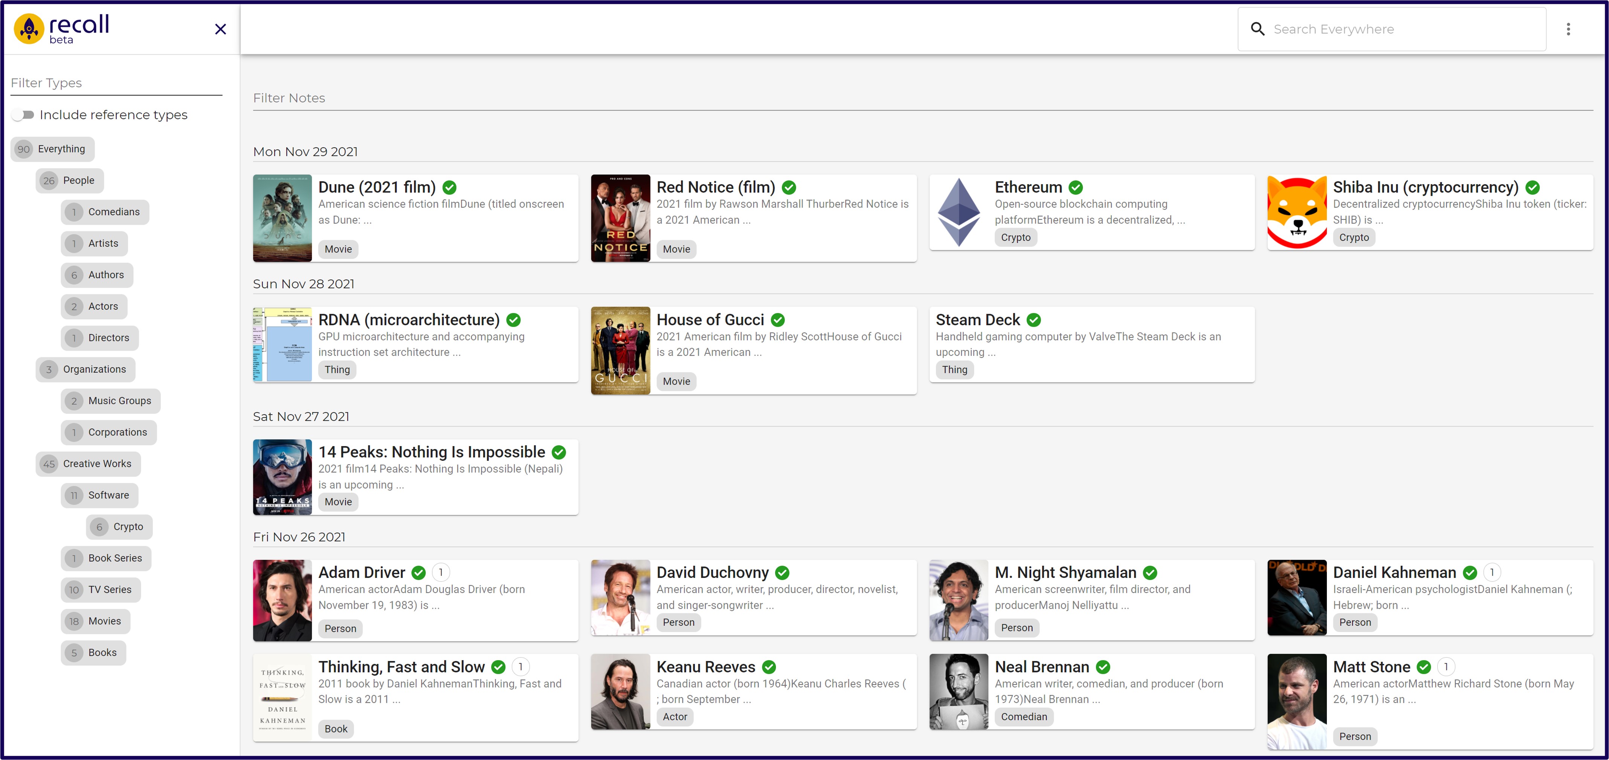Click the checkmark beside Shiba Inu title
1609x760 pixels.
click(x=1532, y=187)
